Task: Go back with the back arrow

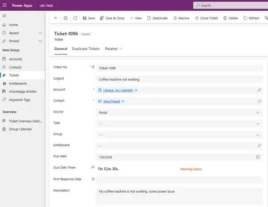Action: [56, 18]
